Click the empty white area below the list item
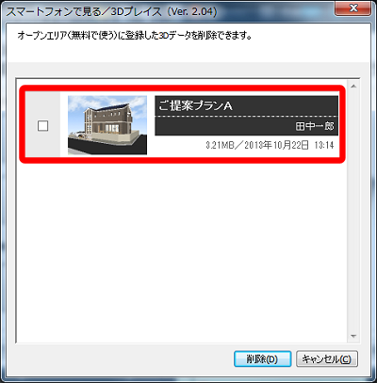 point(182,251)
